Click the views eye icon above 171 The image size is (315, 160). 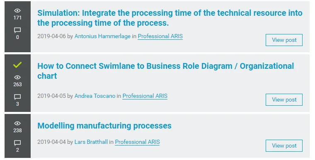[17, 11]
